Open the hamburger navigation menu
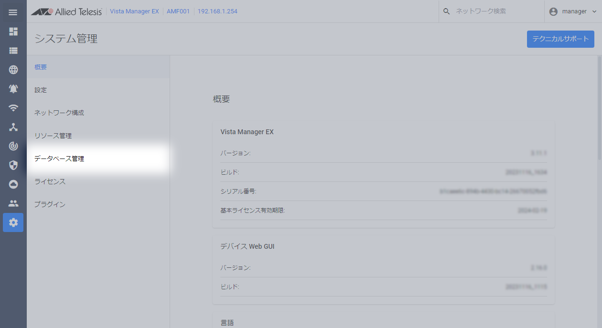 13,12
